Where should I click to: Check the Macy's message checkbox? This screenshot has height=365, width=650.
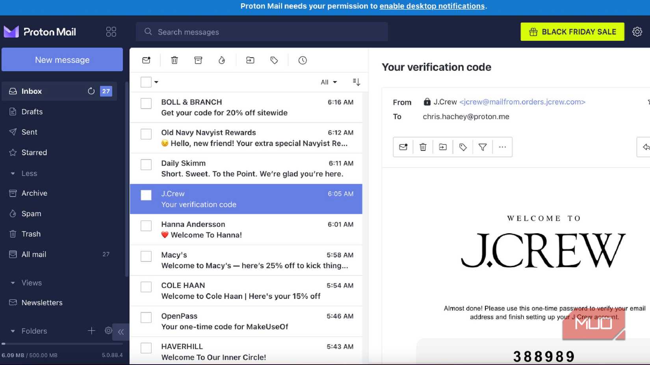(146, 256)
